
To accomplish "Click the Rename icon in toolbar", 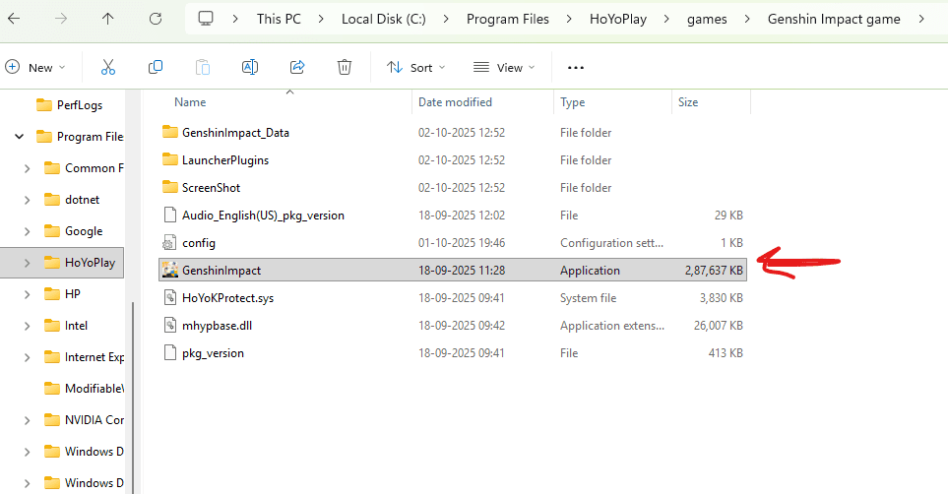I will point(250,67).
